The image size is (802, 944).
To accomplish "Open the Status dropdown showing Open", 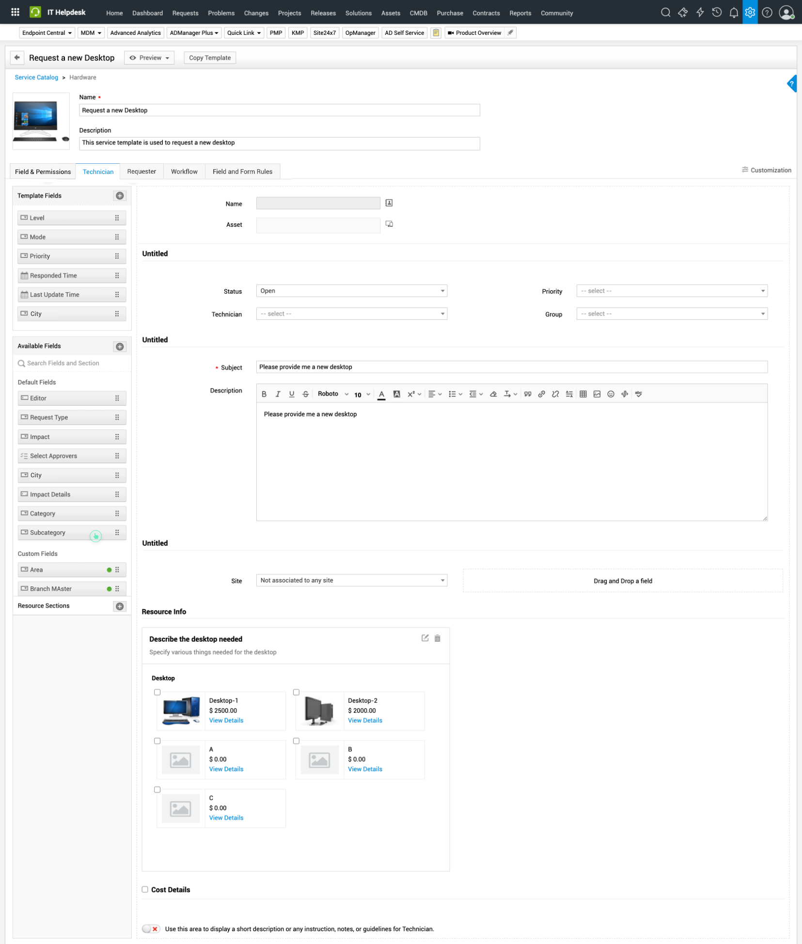I will coord(351,291).
